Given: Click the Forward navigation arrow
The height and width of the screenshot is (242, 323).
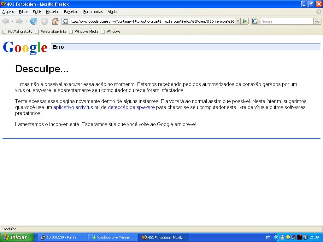Looking at the screenshot, I should 20,21.
